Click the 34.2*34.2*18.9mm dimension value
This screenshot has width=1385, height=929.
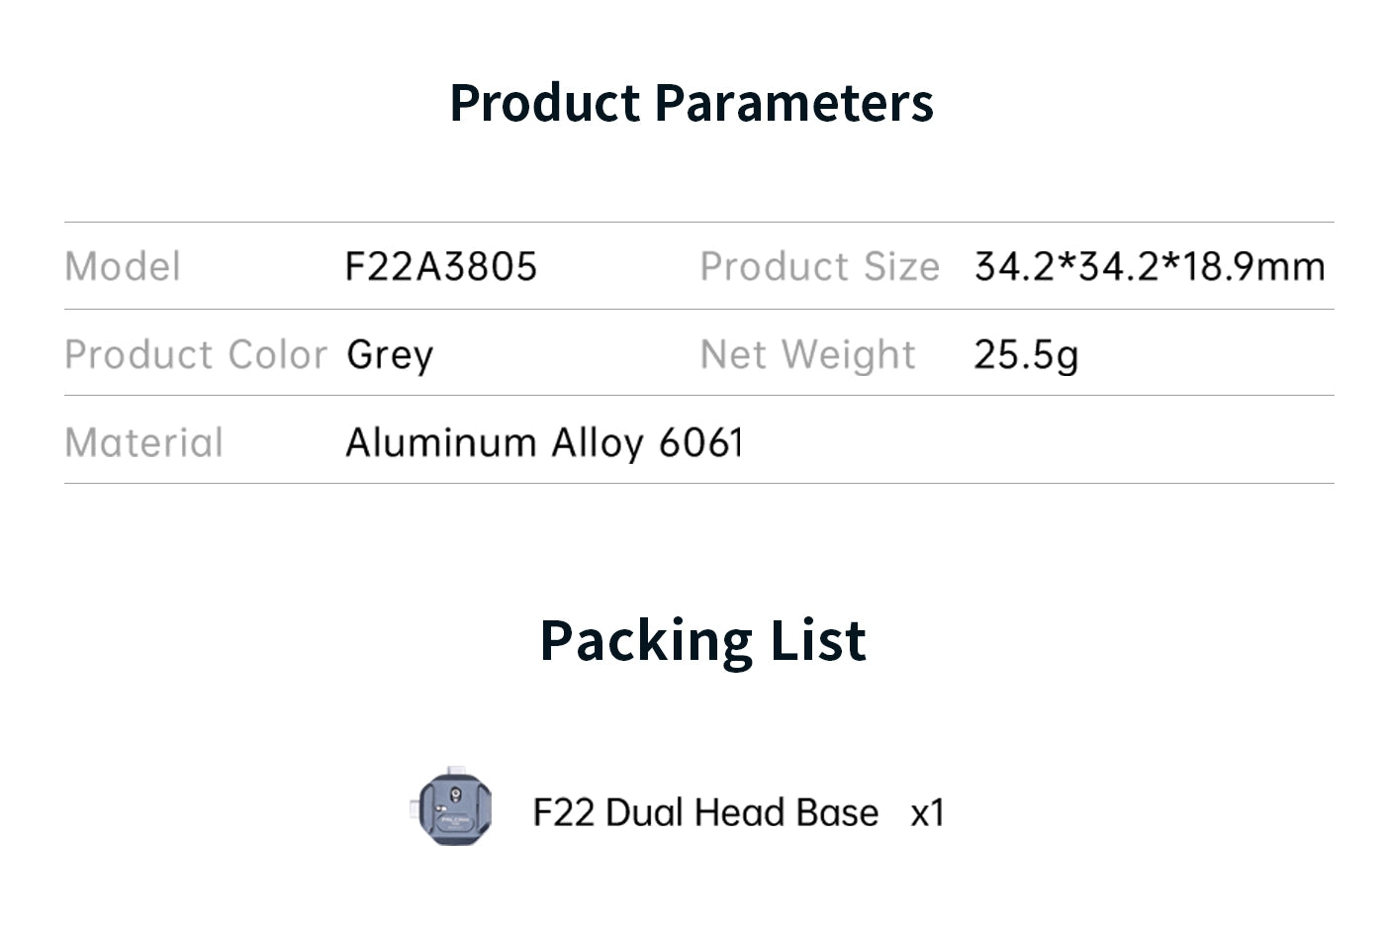1150,266
